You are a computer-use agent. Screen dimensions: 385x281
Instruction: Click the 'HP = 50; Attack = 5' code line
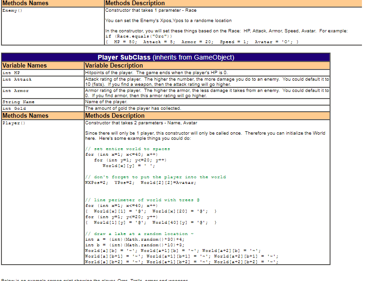coord(202,42)
